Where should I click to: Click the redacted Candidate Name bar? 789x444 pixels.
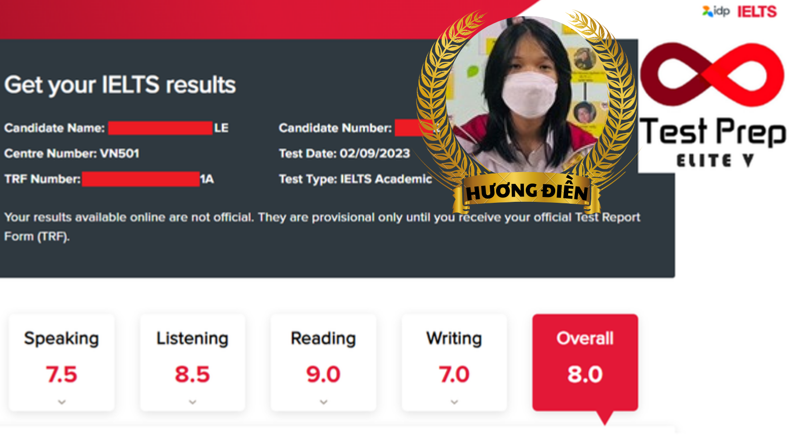160,128
